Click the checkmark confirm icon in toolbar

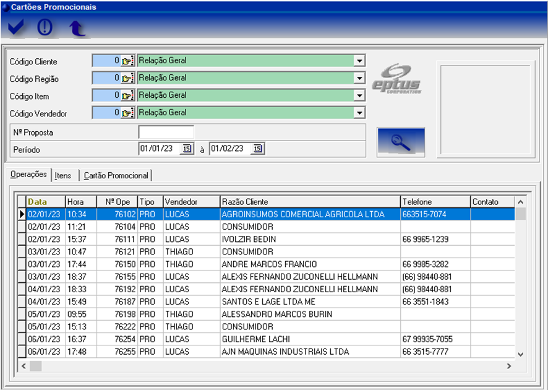[17, 28]
